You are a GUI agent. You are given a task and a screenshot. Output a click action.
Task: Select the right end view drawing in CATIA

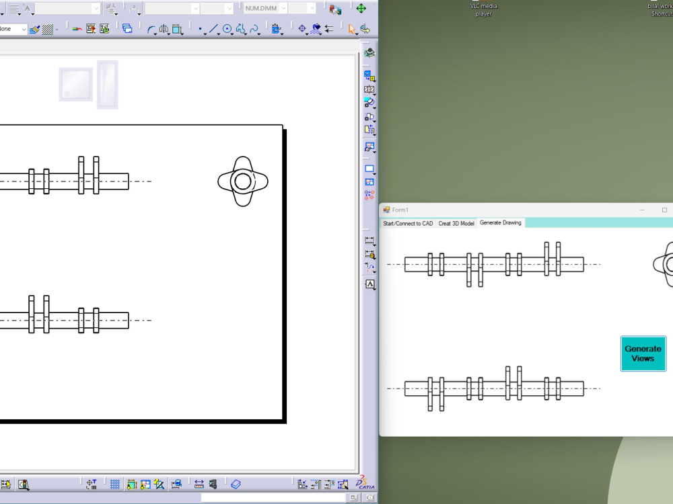(x=243, y=181)
